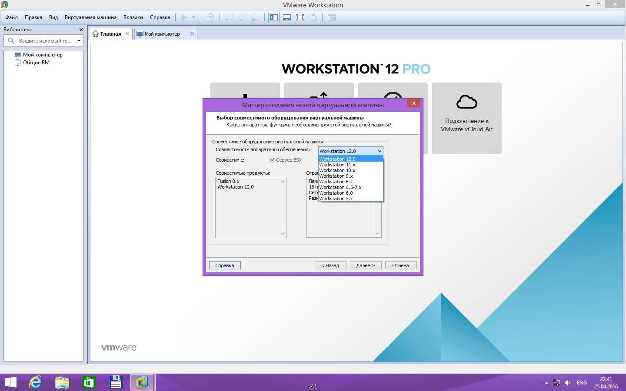The height and width of the screenshot is (391, 626).
Task: Click the console view toolbar icon
Action: tap(332, 17)
